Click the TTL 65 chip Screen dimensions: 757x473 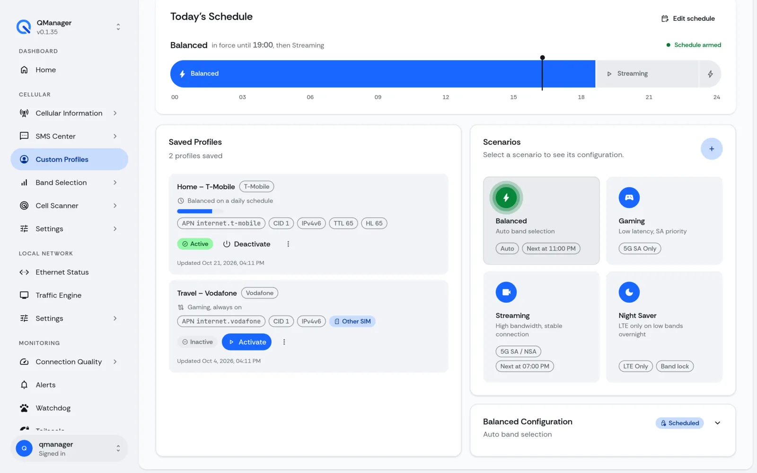point(343,223)
